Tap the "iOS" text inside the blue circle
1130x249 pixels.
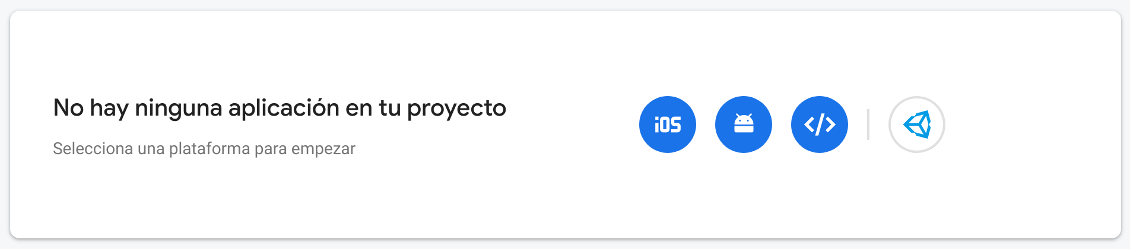coord(668,124)
